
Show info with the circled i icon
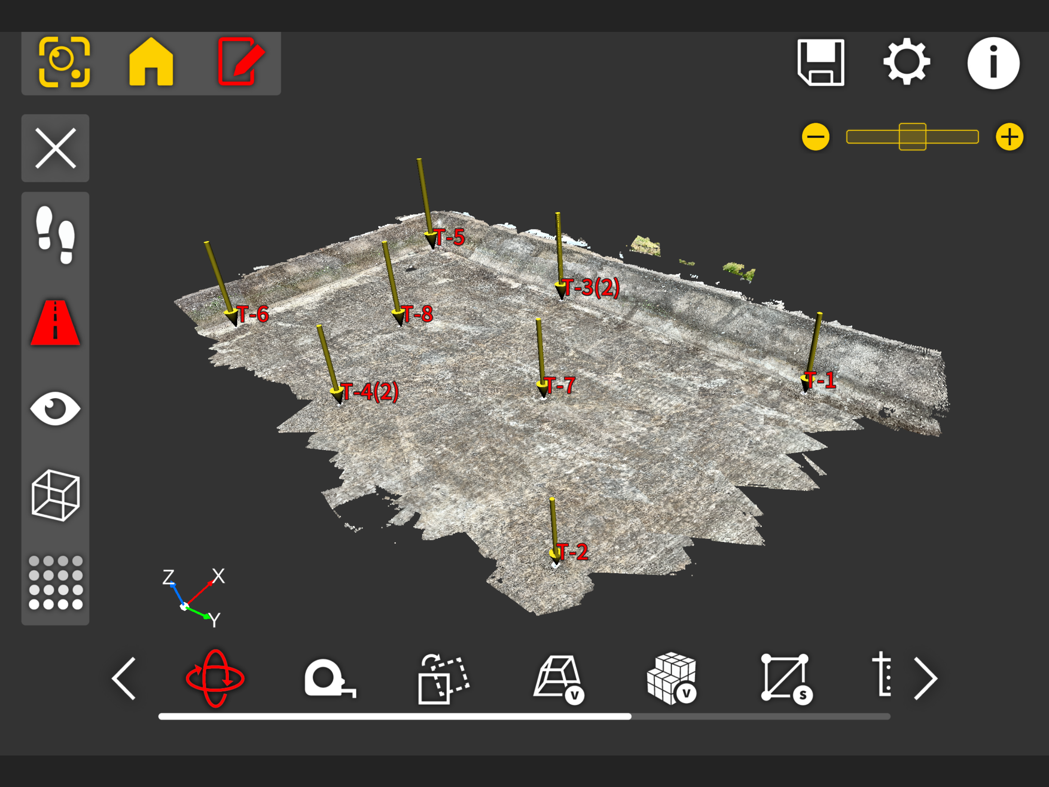click(993, 63)
